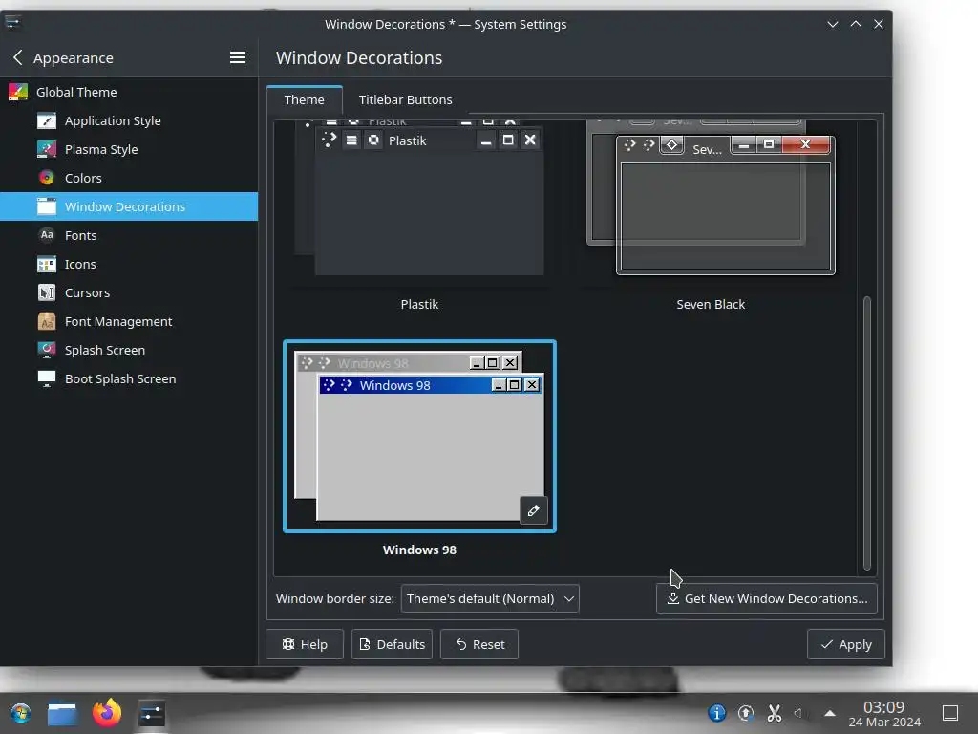Screen dimensions: 978x734
Task: Edit the Windows 98 theme with pencil icon
Action: click(533, 510)
